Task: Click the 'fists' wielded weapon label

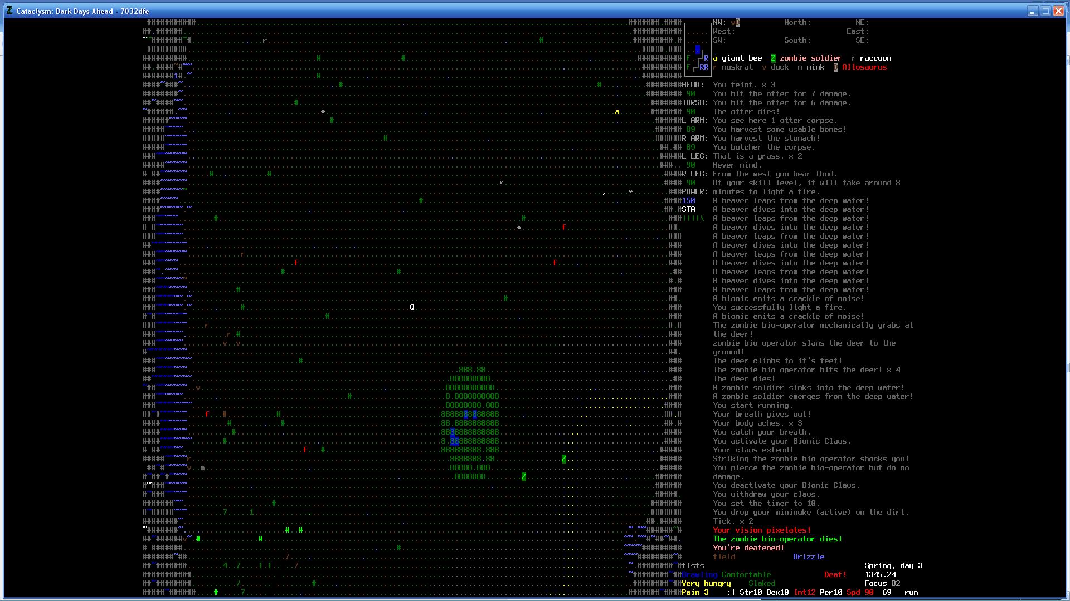Action: click(x=693, y=565)
